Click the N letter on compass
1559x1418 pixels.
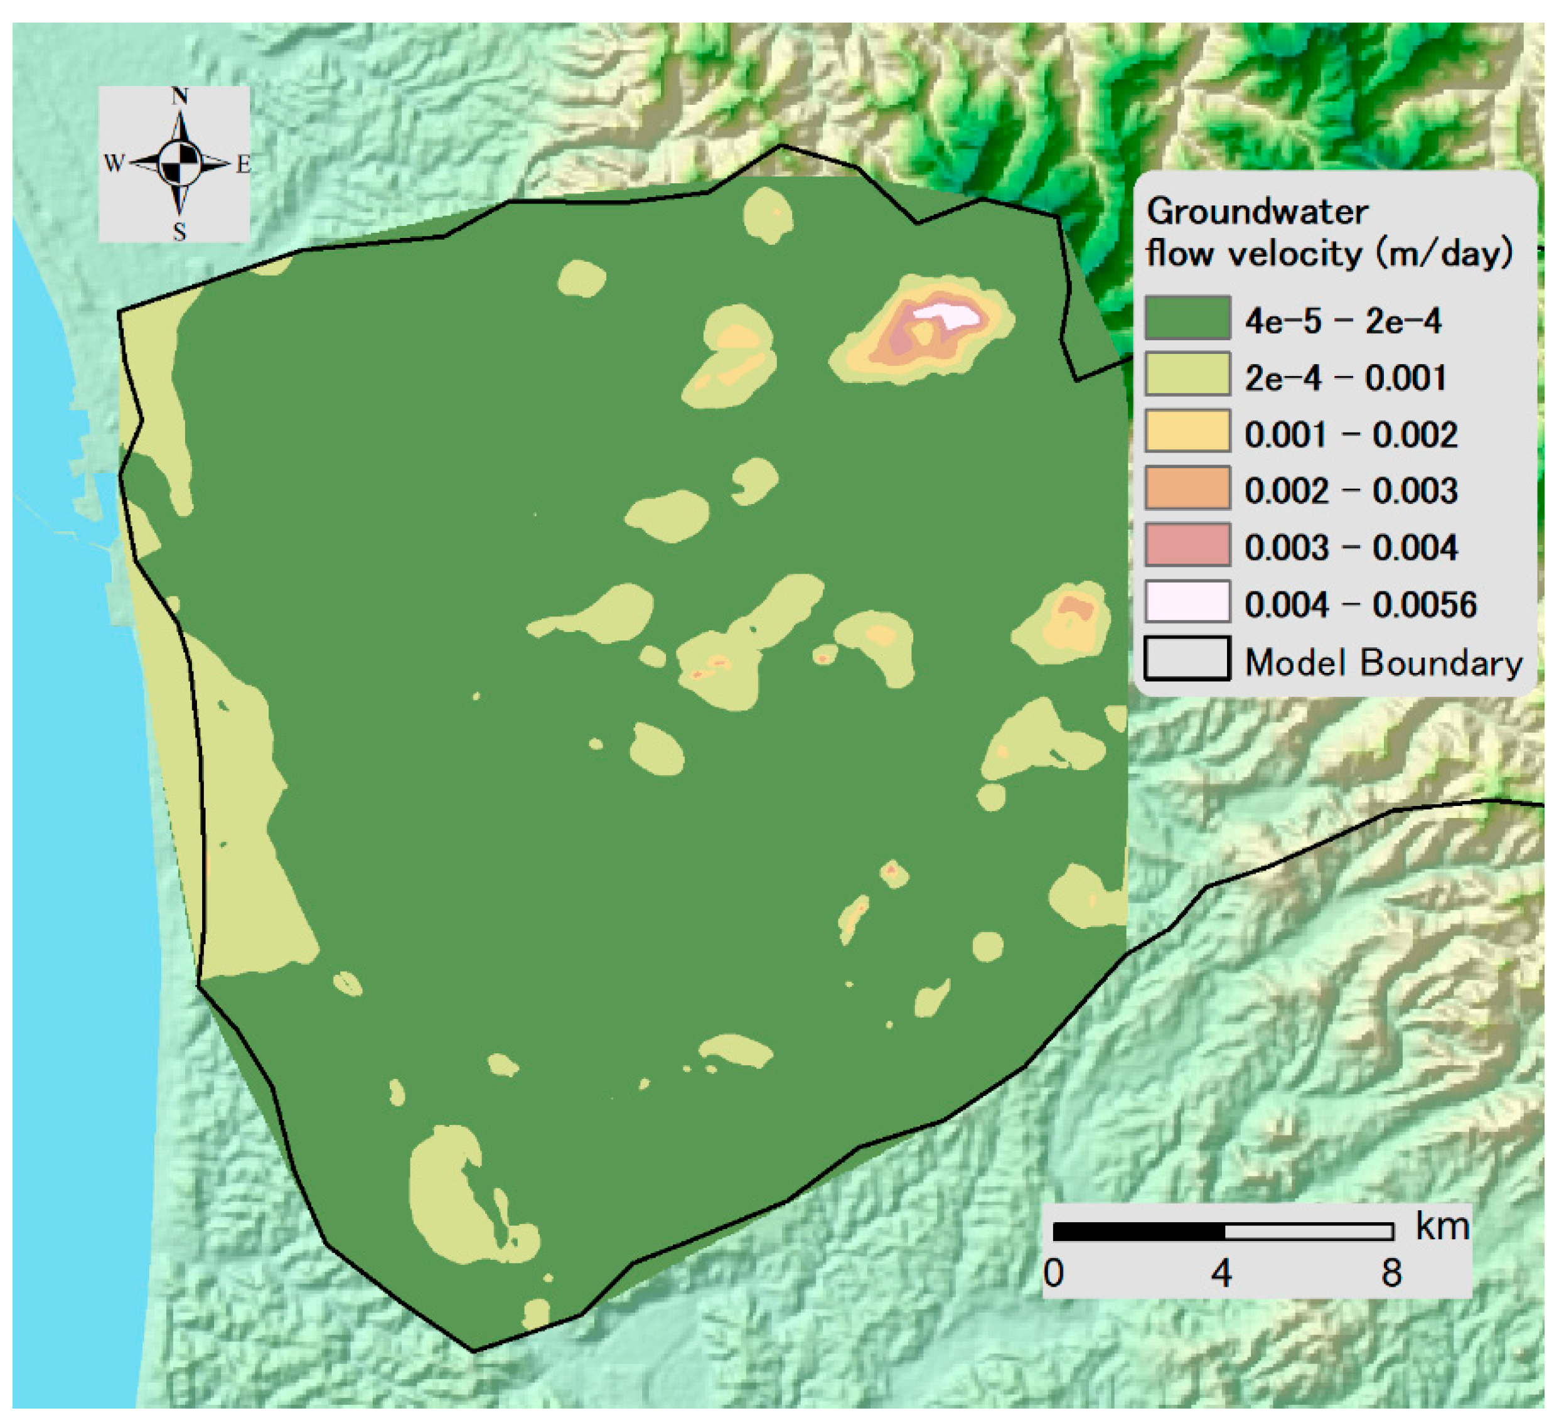point(179,97)
